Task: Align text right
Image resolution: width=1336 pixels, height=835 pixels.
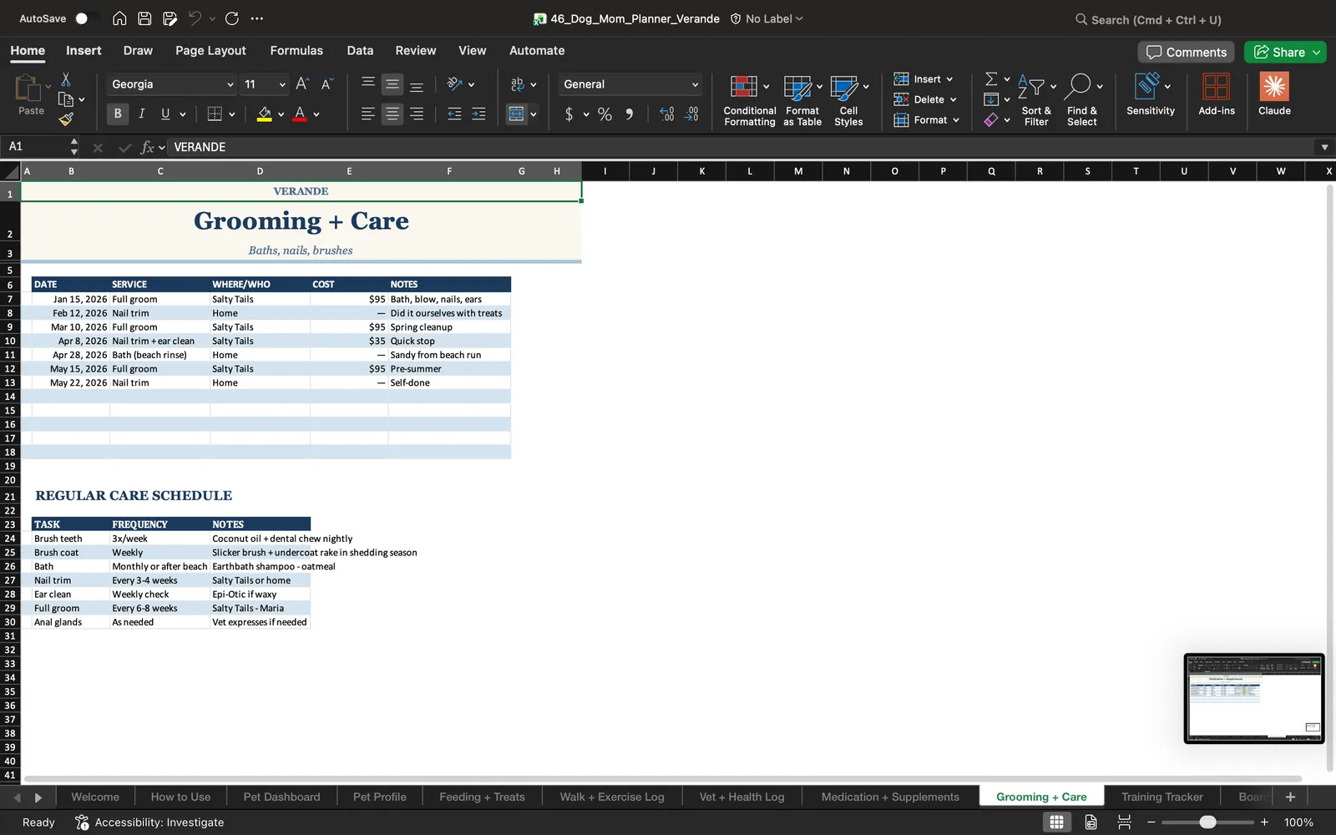Action: coord(417,114)
